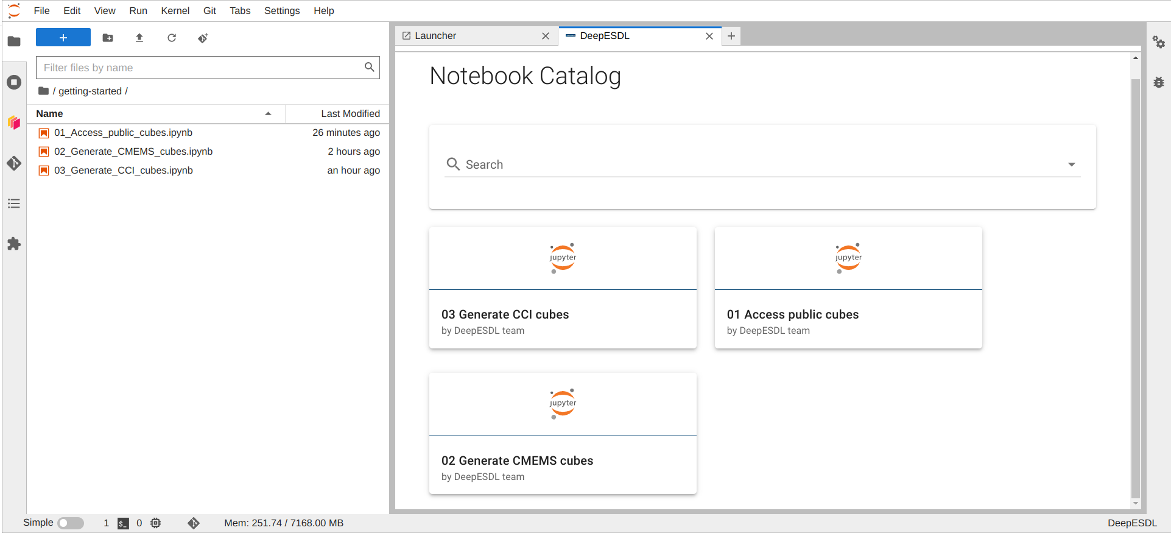The height and width of the screenshot is (533, 1171).
Task: Sort files by Name column arrow
Action: [x=268, y=114]
